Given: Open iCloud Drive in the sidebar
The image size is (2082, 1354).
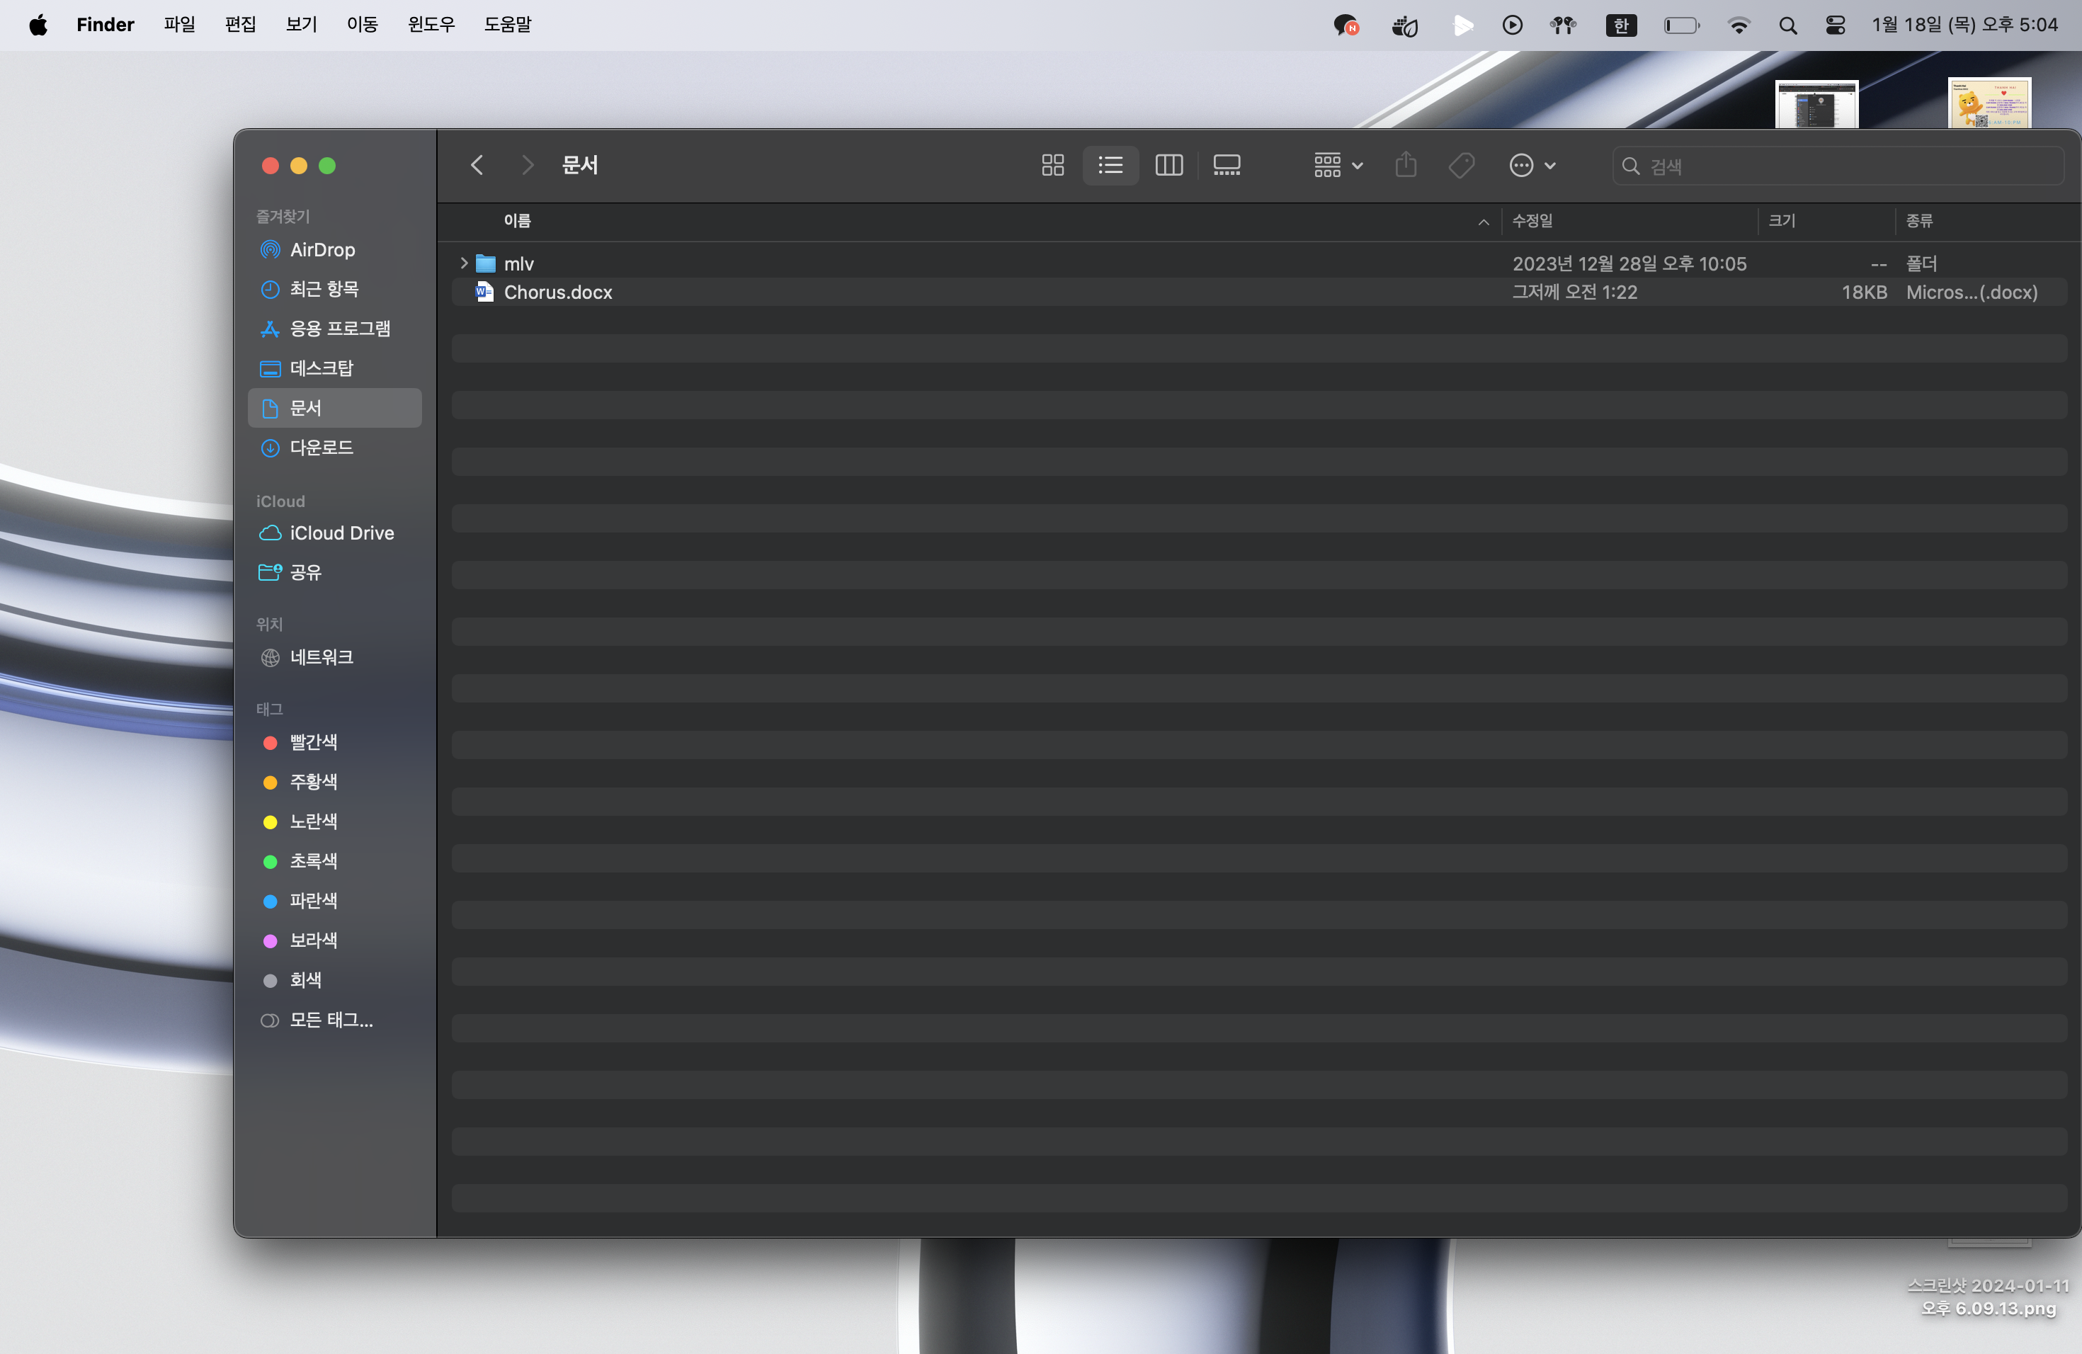Looking at the screenshot, I should (x=341, y=533).
